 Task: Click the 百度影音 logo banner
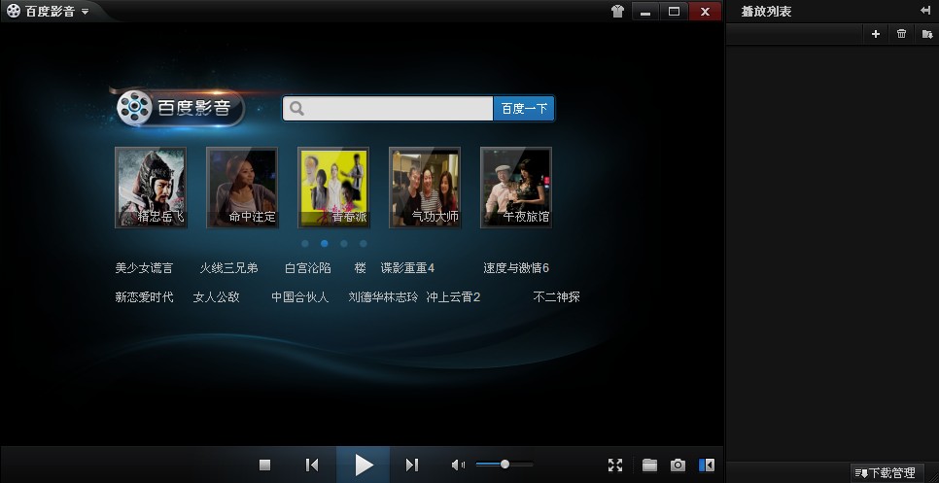tap(180, 108)
